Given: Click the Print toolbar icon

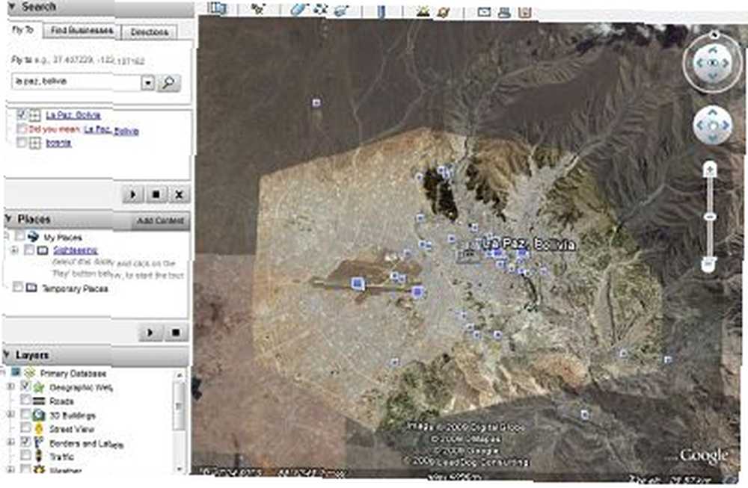Looking at the screenshot, I should pos(504,13).
